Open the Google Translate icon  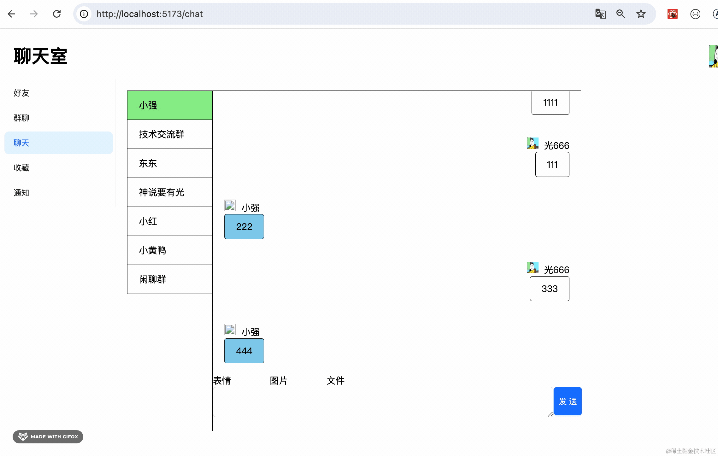pos(600,14)
